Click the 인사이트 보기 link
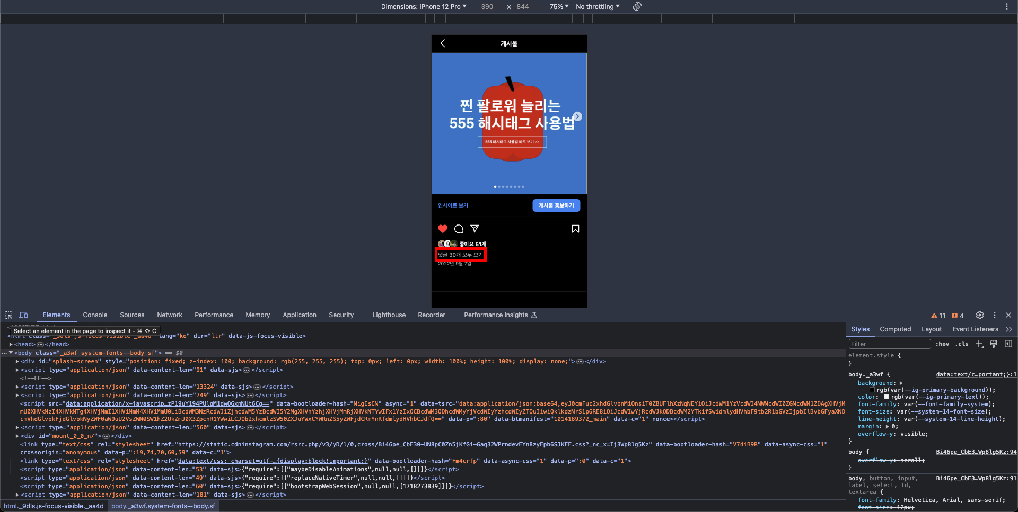The height and width of the screenshot is (512, 1018). click(x=453, y=205)
